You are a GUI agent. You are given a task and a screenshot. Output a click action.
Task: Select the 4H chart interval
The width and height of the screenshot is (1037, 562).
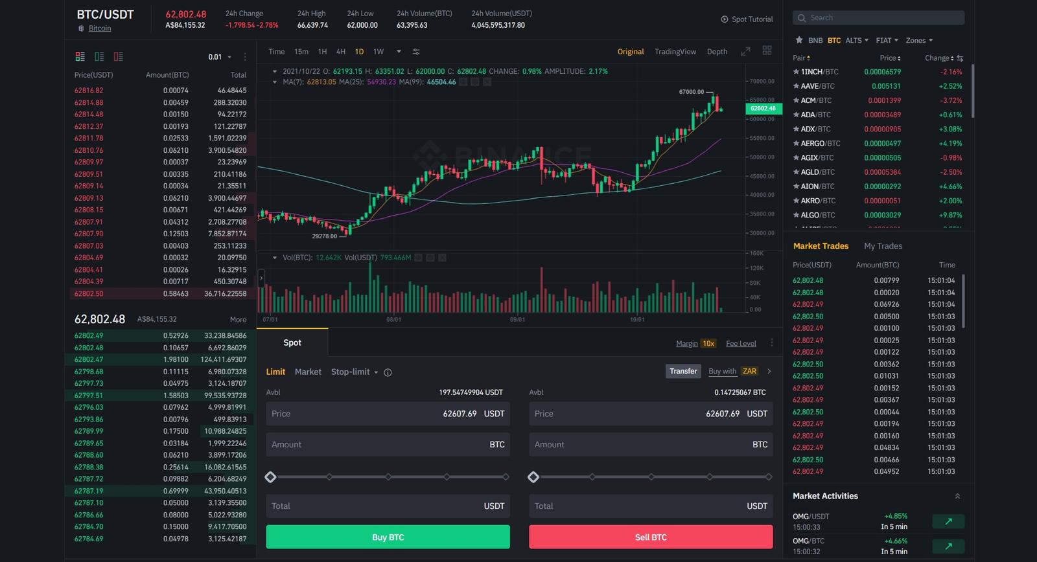click(341, 52)
